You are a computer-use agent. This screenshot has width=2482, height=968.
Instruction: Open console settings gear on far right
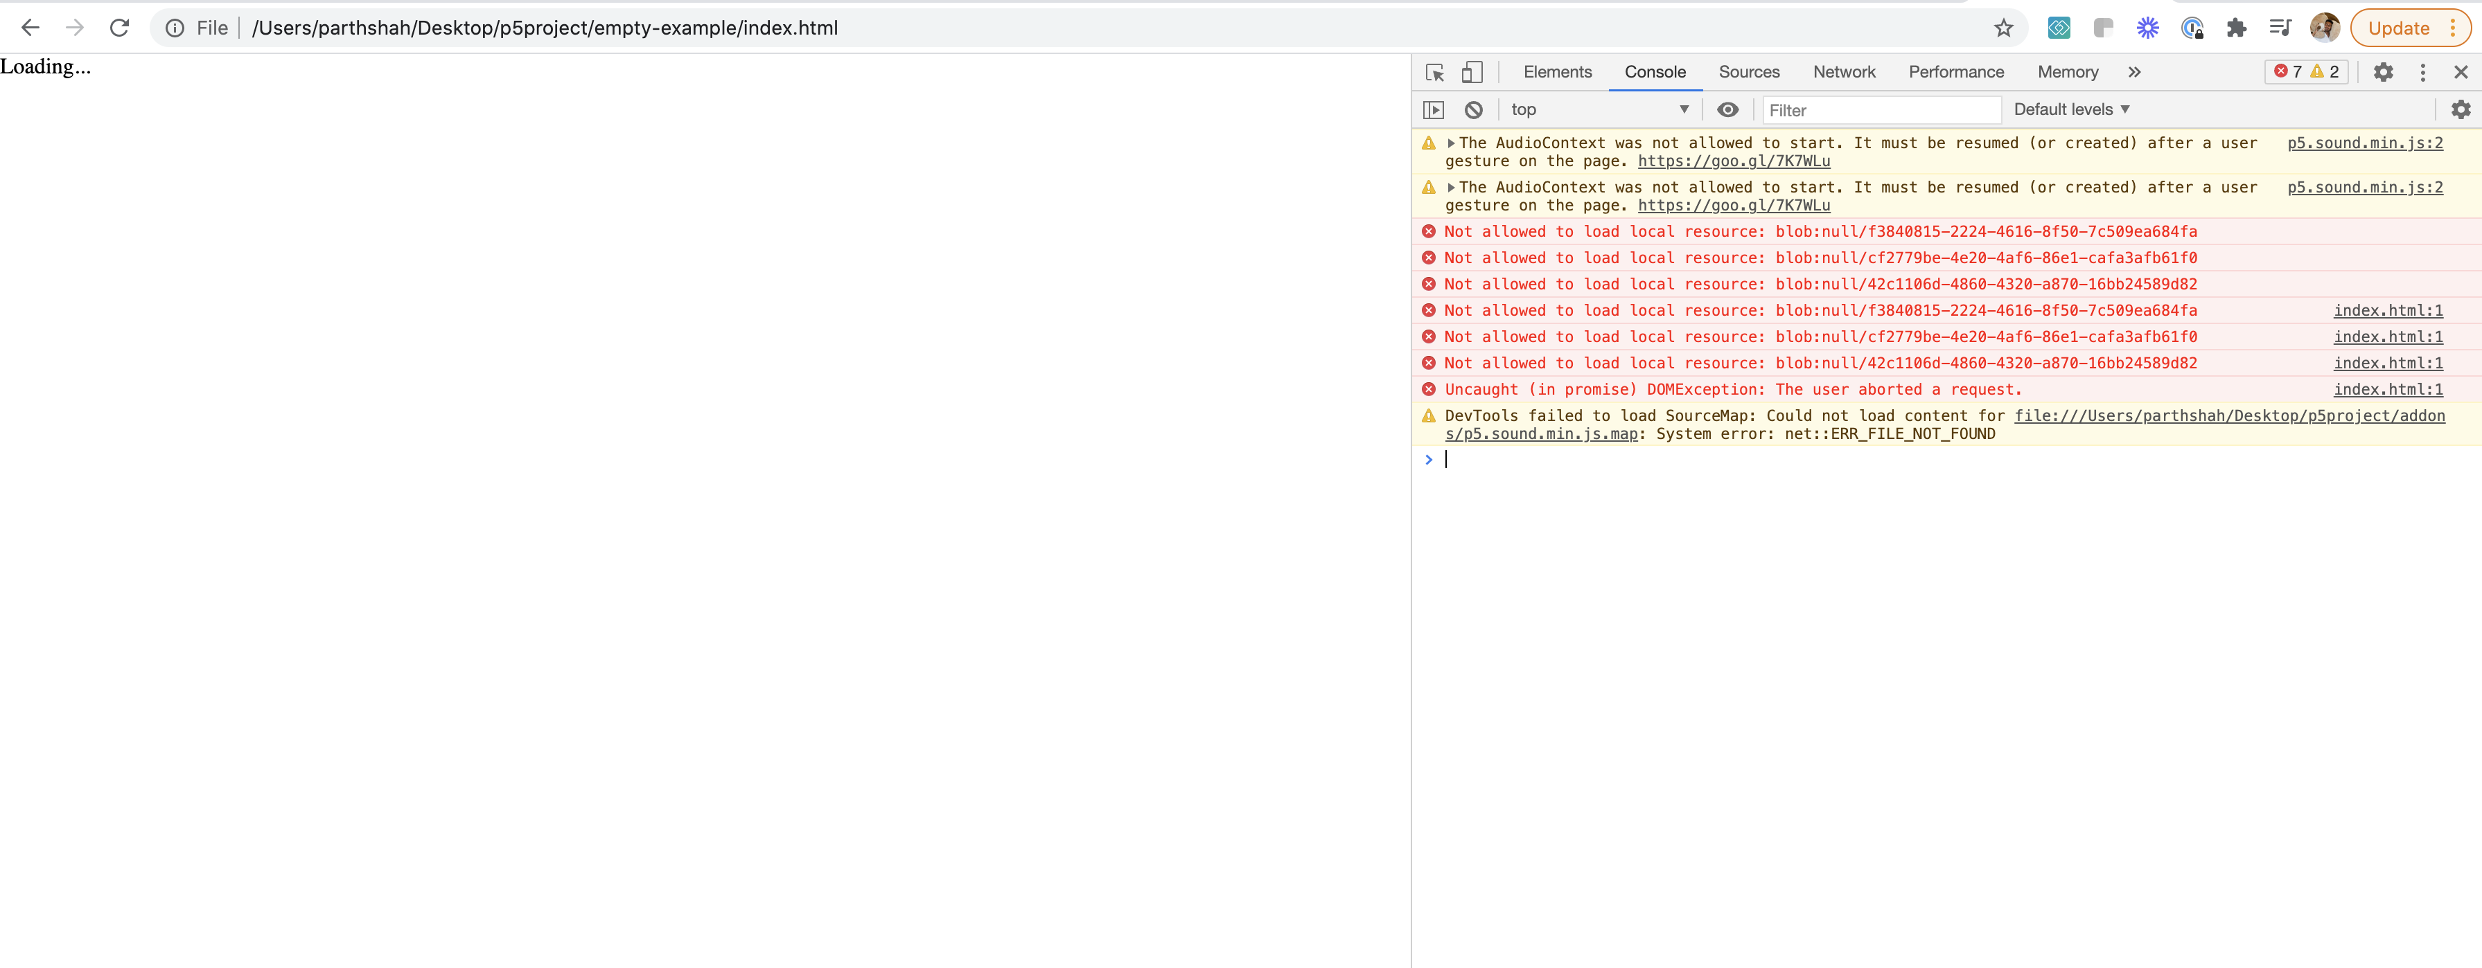tap(2461, 109)
